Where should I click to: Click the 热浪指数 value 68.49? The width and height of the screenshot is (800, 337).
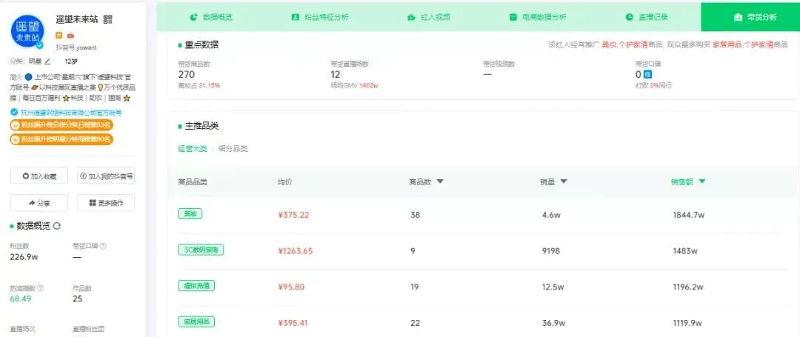[21, 298]
